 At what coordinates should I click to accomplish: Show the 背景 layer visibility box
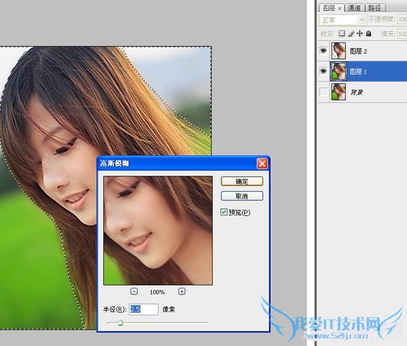[323, 92]
